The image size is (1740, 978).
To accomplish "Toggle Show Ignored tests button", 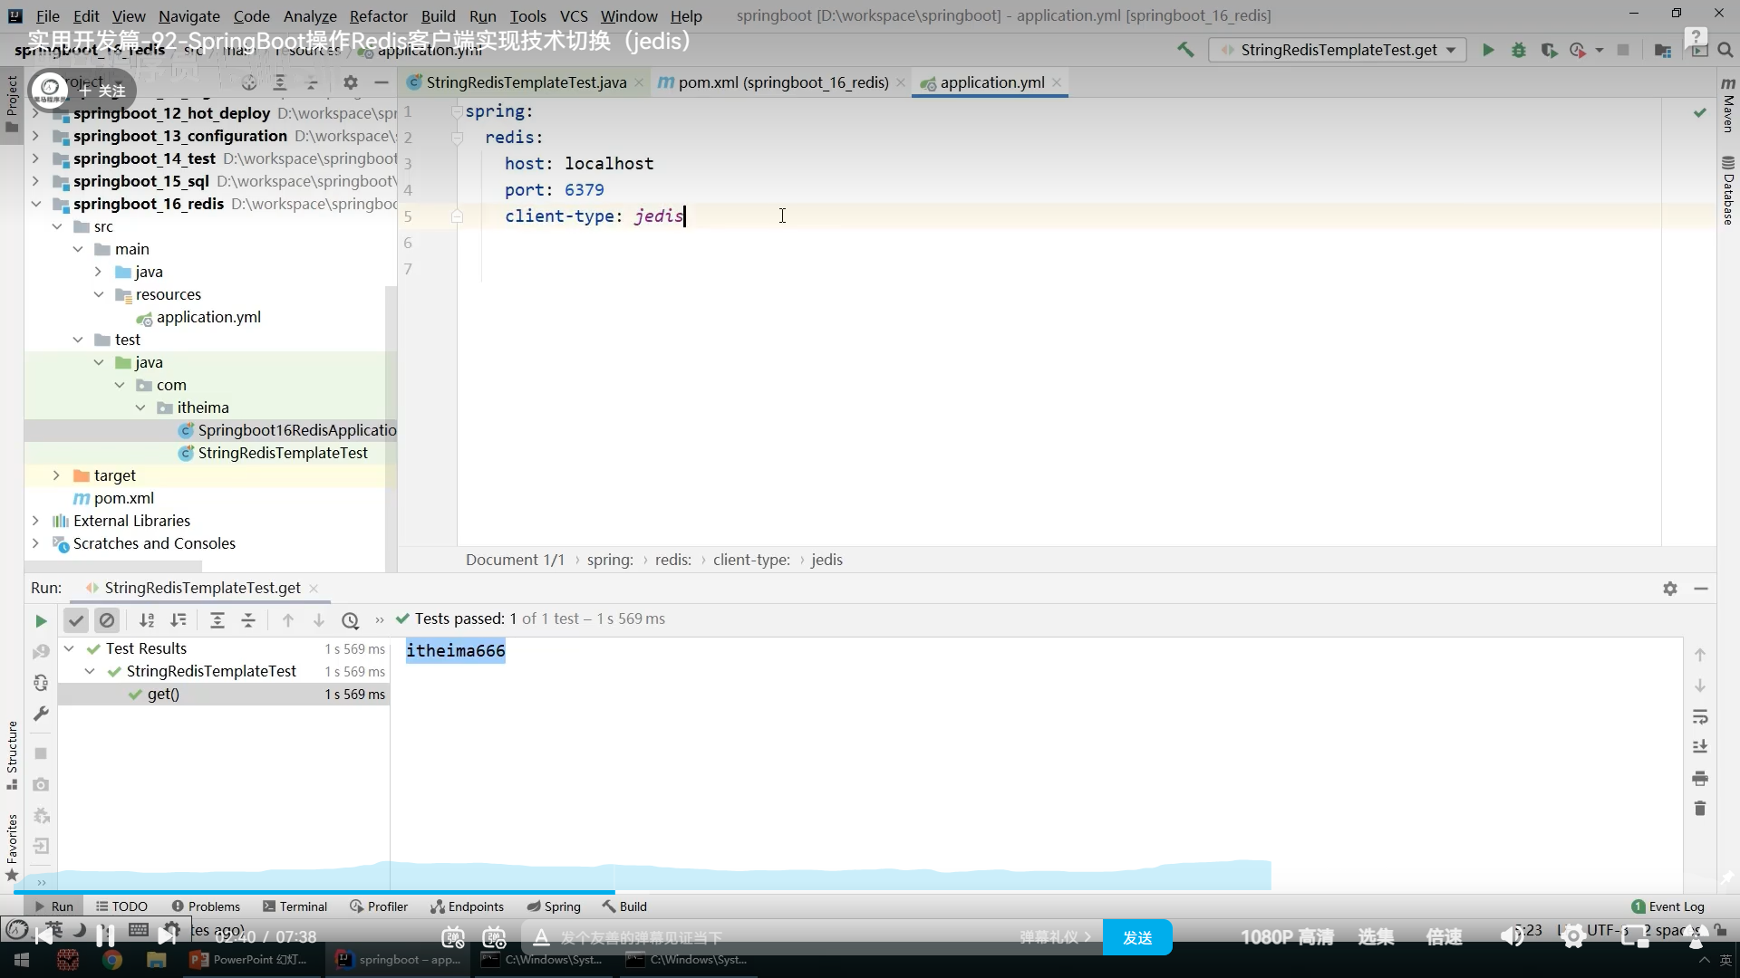I will click(x=107, y=620).
